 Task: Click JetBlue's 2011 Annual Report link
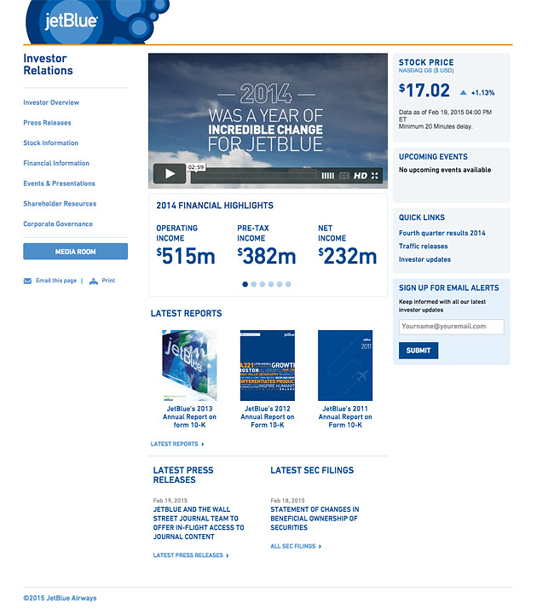click(x=345, y=416)
